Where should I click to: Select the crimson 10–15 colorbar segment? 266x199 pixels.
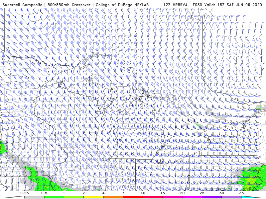click(x=153, y=197)
